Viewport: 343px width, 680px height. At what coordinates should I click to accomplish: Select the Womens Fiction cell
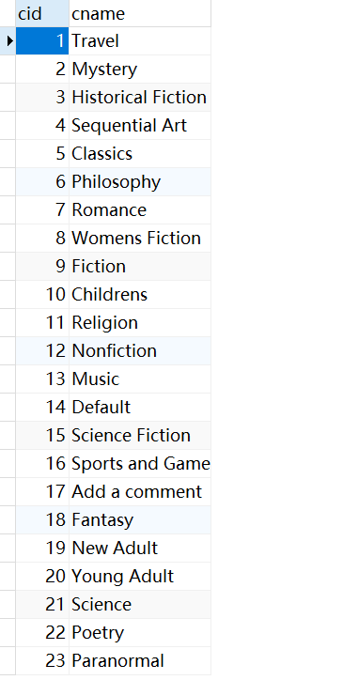tap(140, 239)
